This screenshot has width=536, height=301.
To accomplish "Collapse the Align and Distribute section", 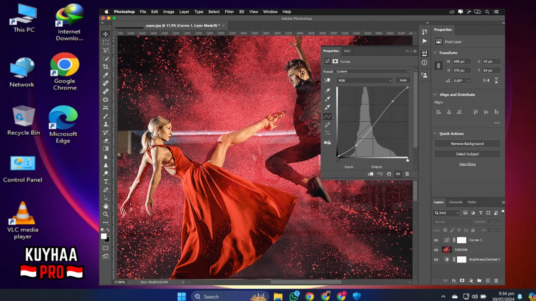I will [x=435, y=94].
